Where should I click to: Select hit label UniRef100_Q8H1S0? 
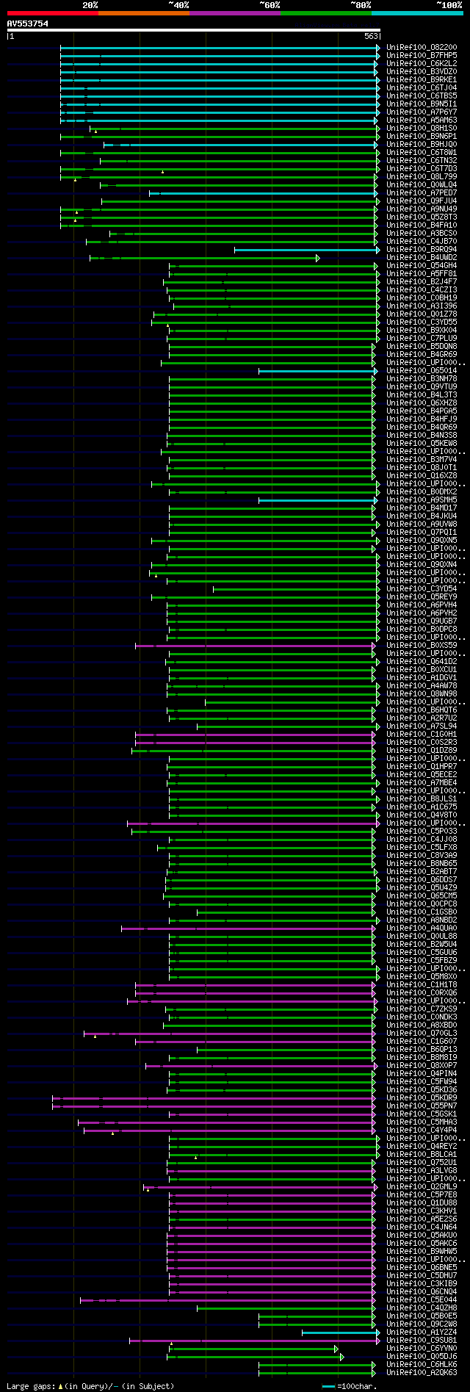[x=422, y=129]
